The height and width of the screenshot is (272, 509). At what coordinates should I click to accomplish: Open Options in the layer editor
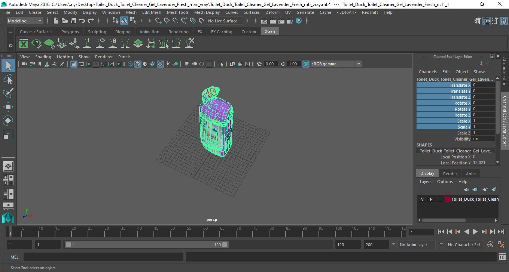tap(445, 182)
